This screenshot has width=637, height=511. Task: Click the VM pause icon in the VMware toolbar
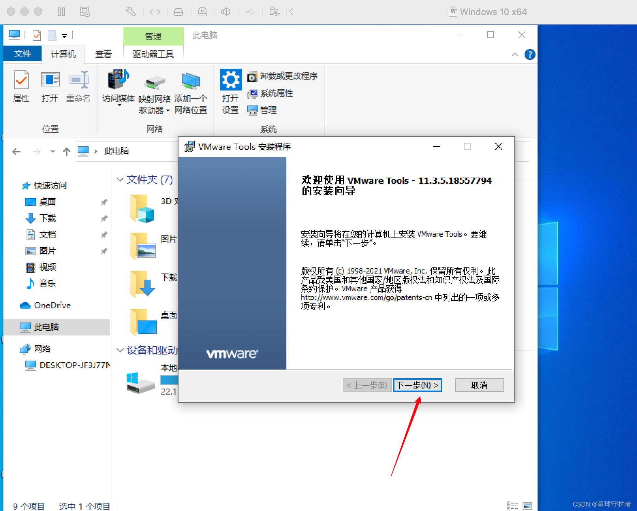click(x=61, y=12)
